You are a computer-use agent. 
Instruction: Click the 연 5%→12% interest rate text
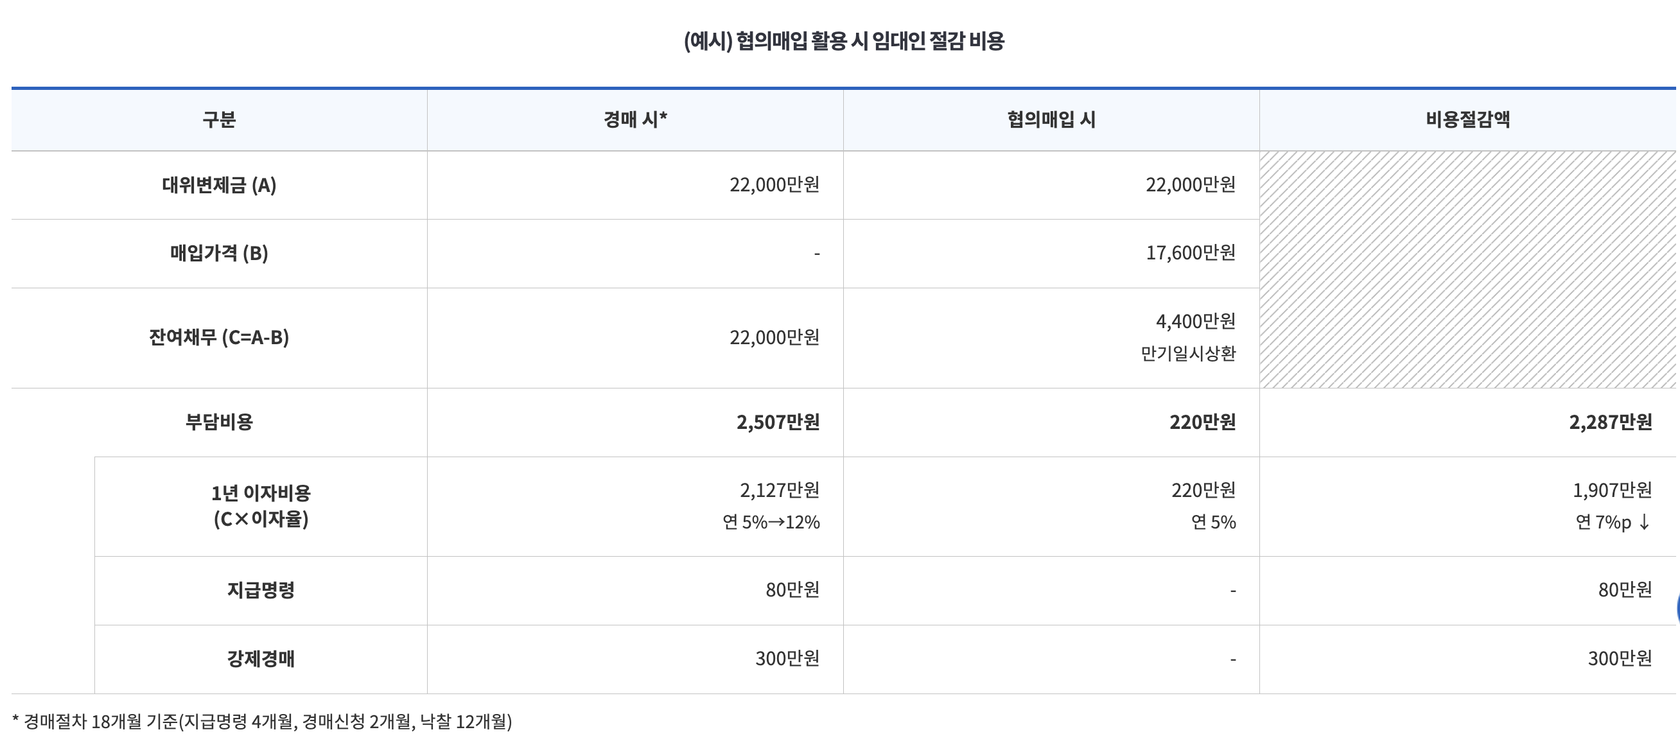tap(771, 522)
